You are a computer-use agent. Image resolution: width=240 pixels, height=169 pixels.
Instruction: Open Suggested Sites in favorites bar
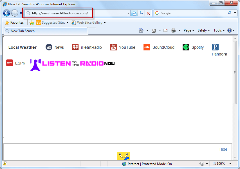52,23
